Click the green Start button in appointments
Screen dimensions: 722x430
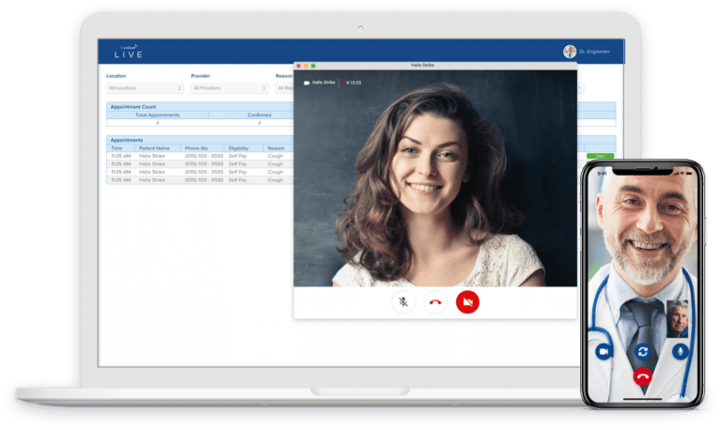600,156
